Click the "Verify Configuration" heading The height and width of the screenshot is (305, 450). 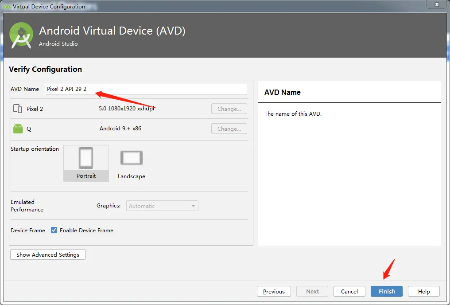[x=45, y=69]
